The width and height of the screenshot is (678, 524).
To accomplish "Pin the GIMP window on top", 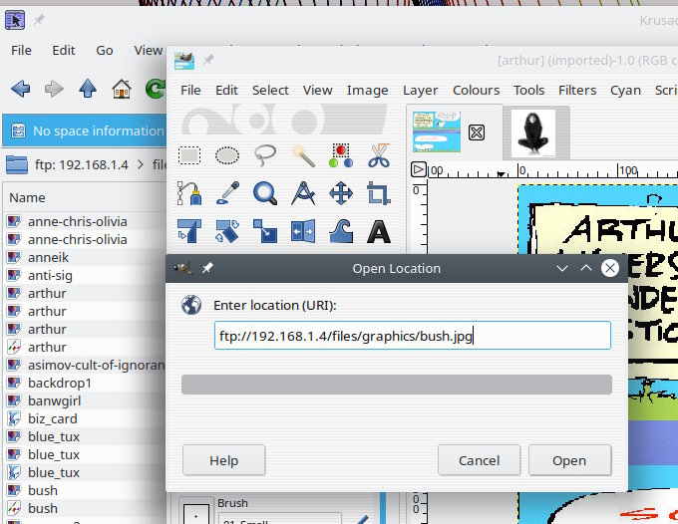I will point(208,60).
